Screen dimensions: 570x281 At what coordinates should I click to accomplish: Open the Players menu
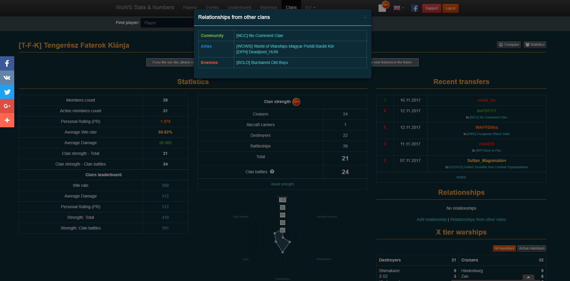pyautogui.click(x=190, y=7)
